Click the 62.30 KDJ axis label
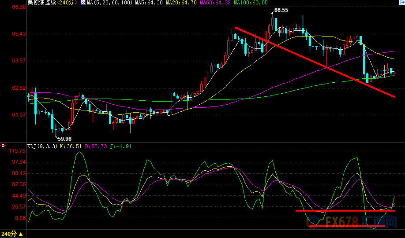The width and height of the screenshot is (405, 238). pos(19,184)
